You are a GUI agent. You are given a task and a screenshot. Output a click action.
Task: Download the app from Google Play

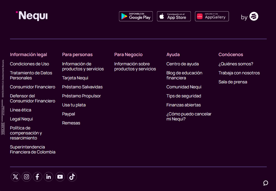click(x=136, y=16)
